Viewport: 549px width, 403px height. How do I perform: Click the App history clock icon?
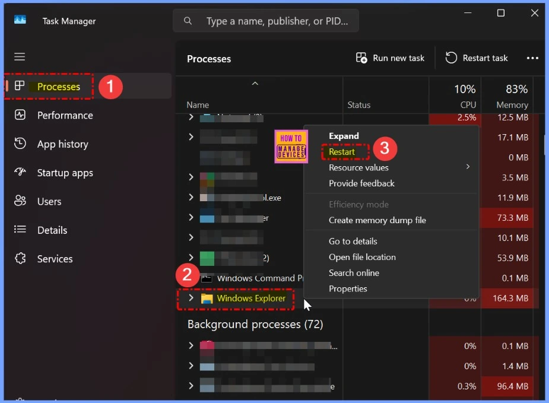(x=20, y=144)
